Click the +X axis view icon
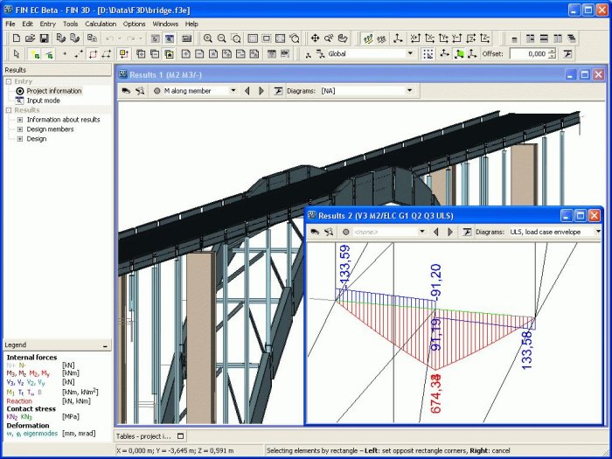 (414, 38)
